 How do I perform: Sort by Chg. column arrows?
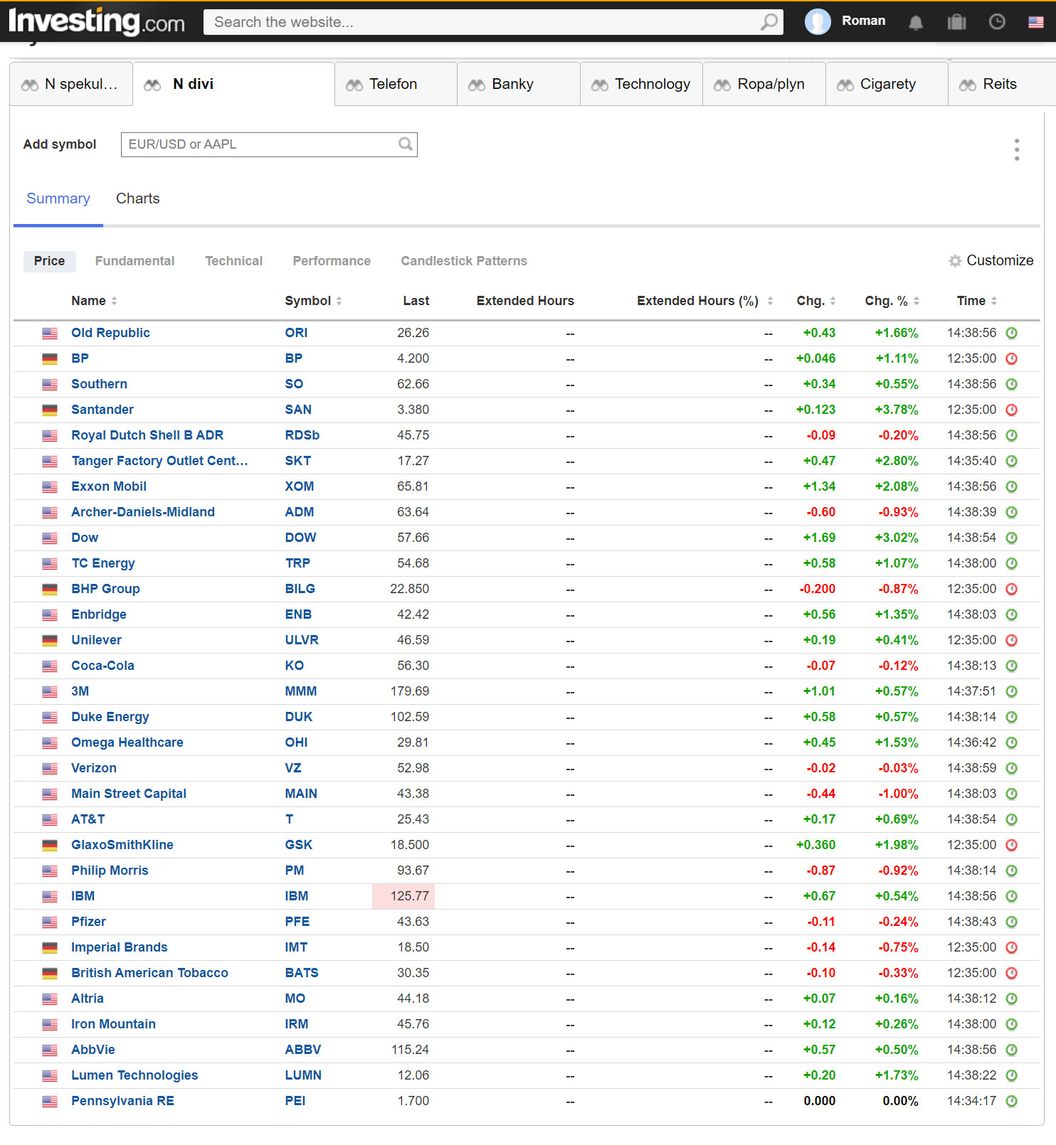point(833,301)
